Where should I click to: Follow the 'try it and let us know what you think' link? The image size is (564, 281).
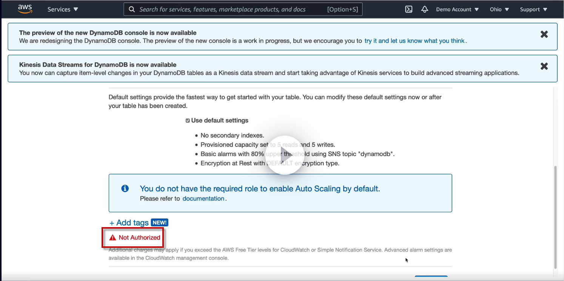click(x=415, y=41)
